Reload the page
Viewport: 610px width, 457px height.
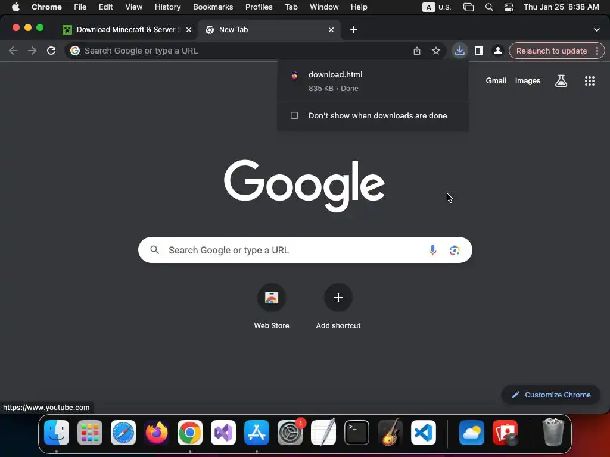click(x=51, y=51)
